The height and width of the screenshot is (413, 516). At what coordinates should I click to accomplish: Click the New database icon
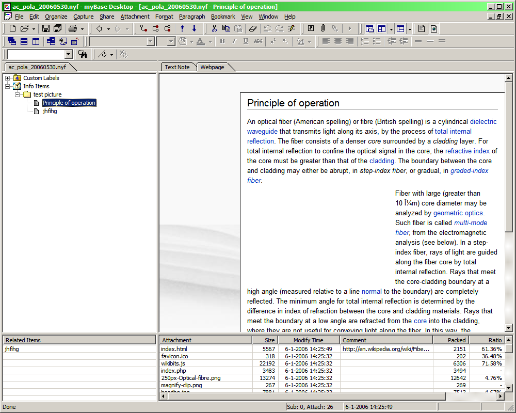tap(13, 28)
